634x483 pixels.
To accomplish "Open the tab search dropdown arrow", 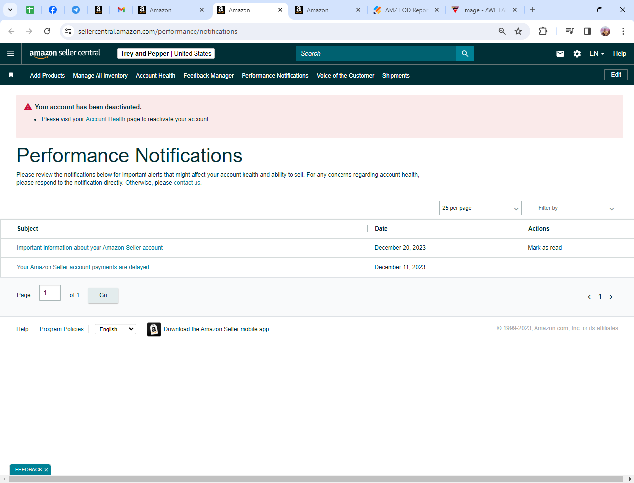I will (10, 10).
